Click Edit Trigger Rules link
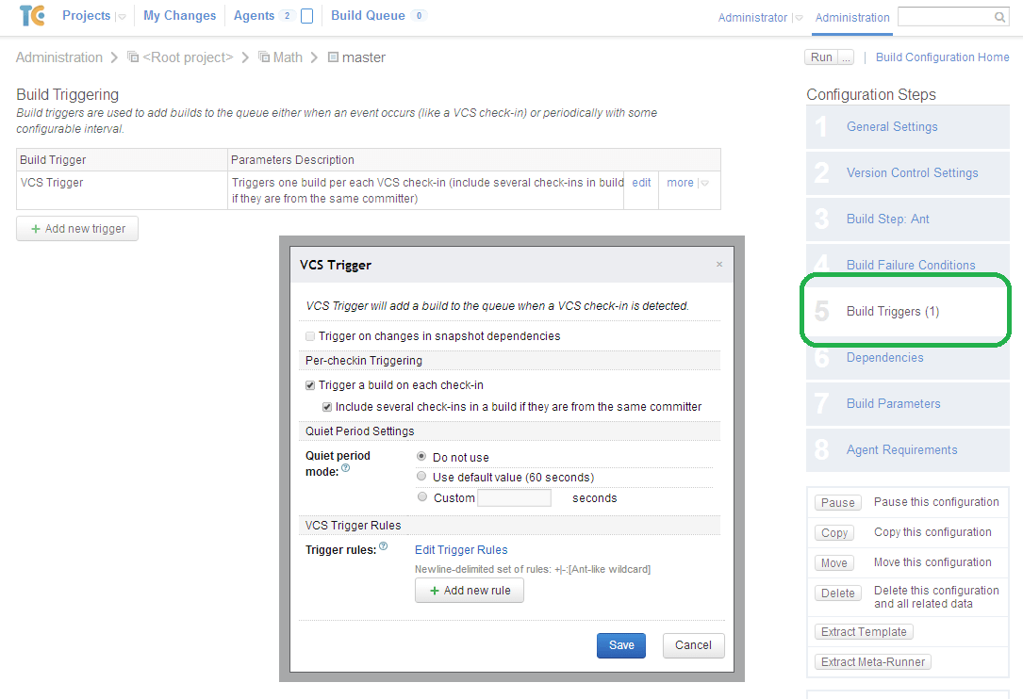Image resolution: width=1023 pixels, height=699 pixels. pos(461,549)
